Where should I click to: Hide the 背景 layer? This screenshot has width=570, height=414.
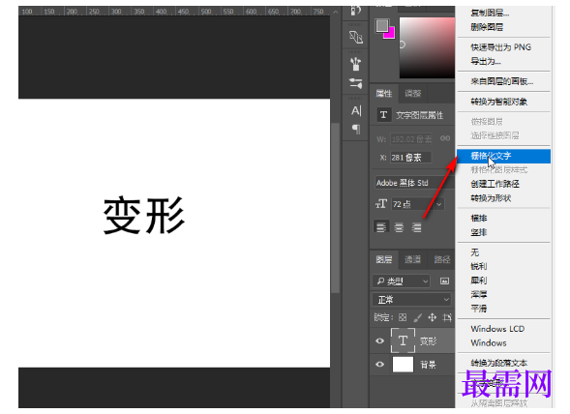[380, 364]
